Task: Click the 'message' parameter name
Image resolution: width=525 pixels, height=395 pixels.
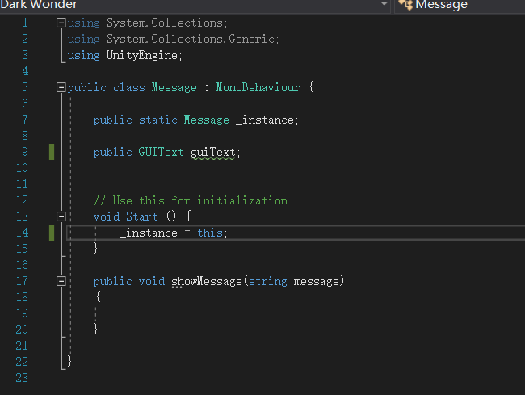Action: click(x=316, y=282)
